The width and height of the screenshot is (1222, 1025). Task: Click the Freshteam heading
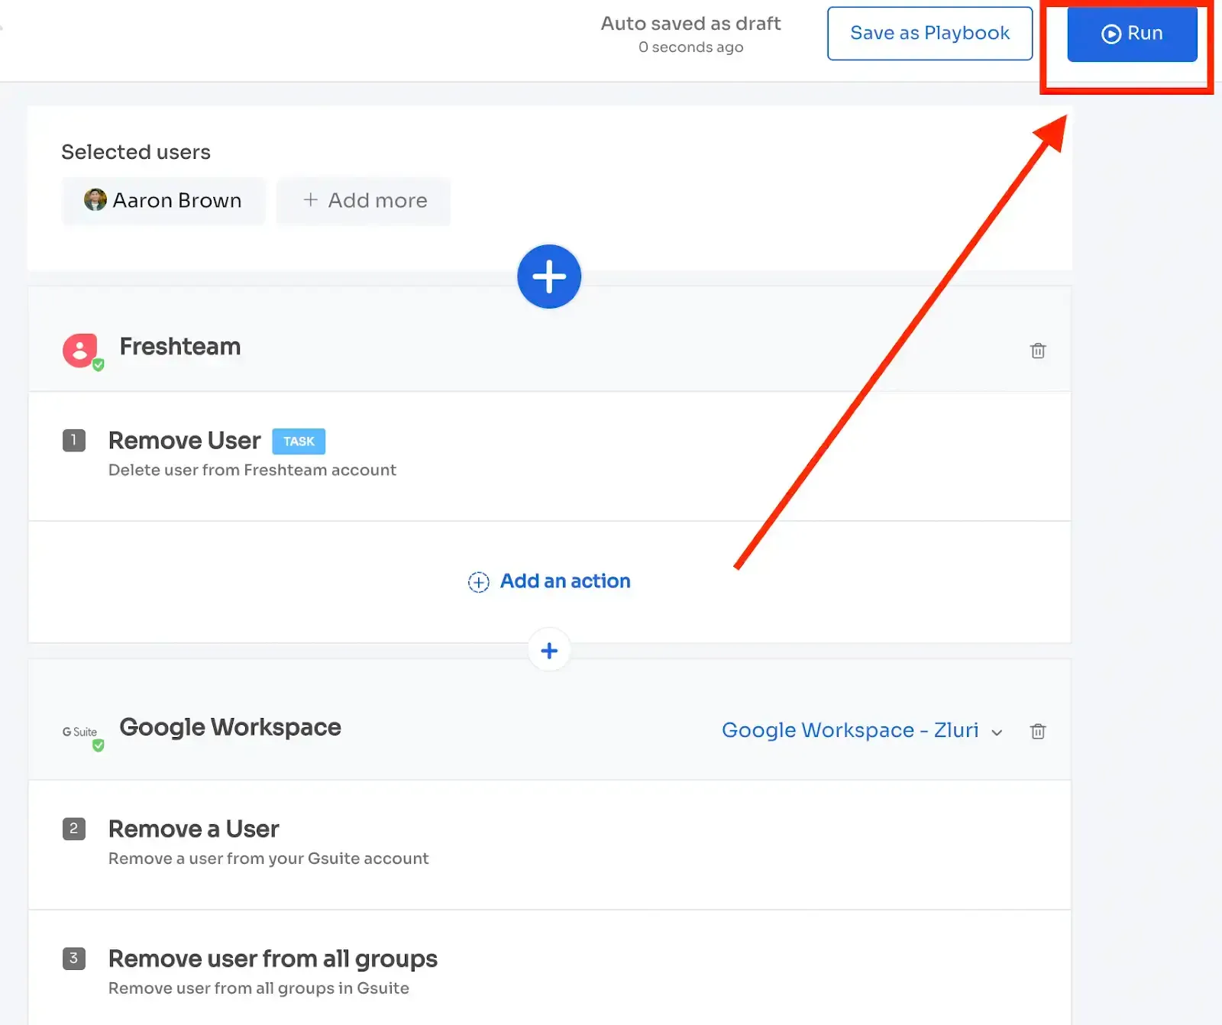click(180, 347)
